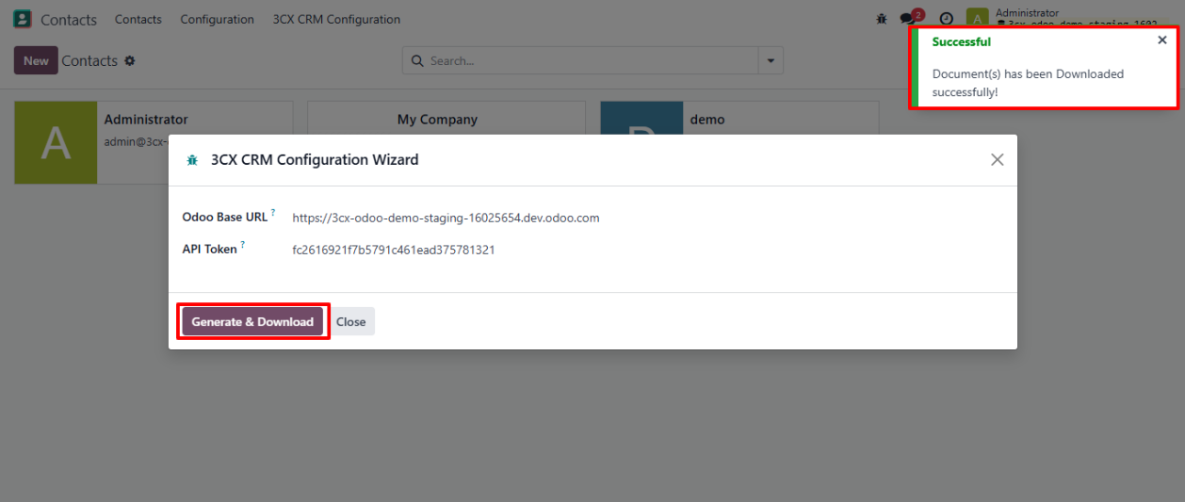Select the Contacts menu item
Screen dimensions: 1185x502
[138, 19]
